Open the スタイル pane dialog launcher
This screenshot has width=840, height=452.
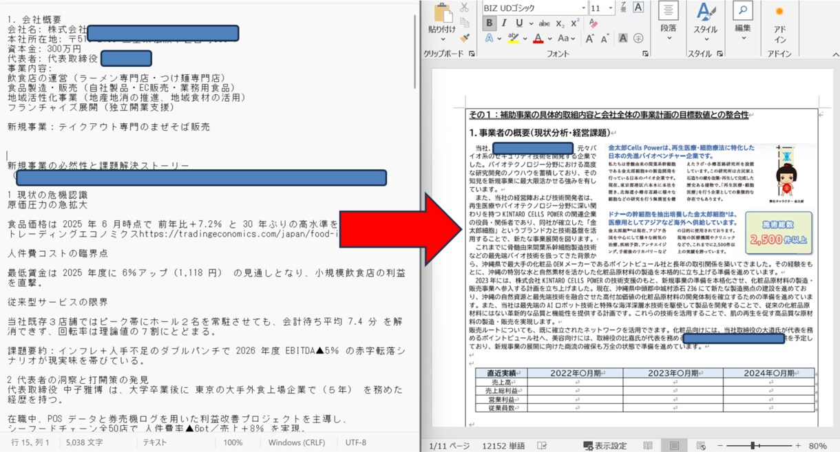(x=720, y=54)
